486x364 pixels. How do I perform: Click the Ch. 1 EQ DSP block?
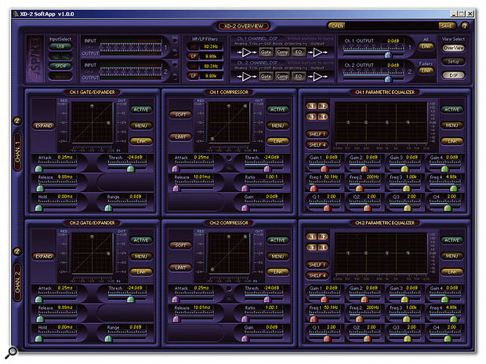coord(299,52)
